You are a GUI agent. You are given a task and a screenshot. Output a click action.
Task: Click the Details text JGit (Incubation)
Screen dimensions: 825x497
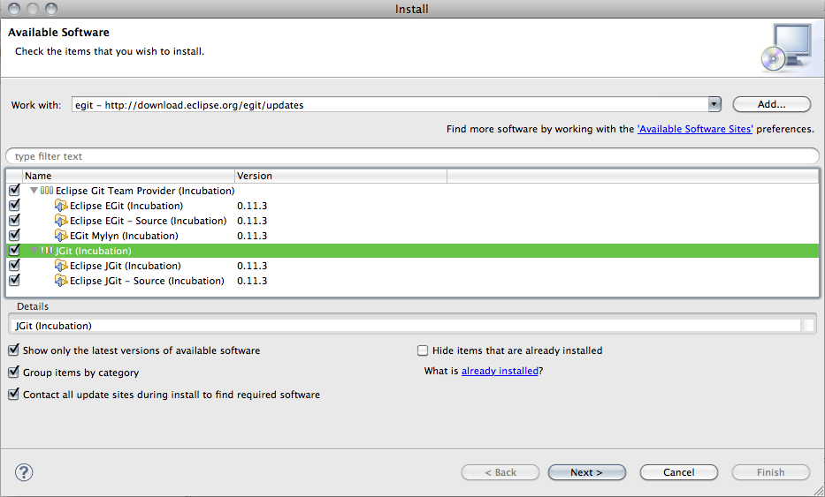pos(54,326)
